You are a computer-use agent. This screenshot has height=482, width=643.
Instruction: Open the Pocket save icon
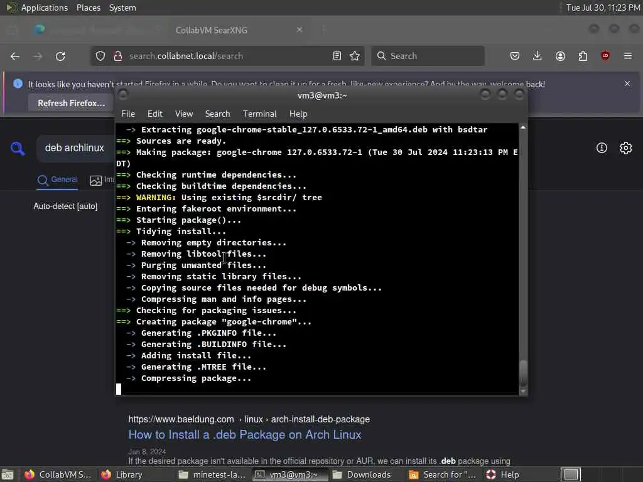(x=515, y=56)
